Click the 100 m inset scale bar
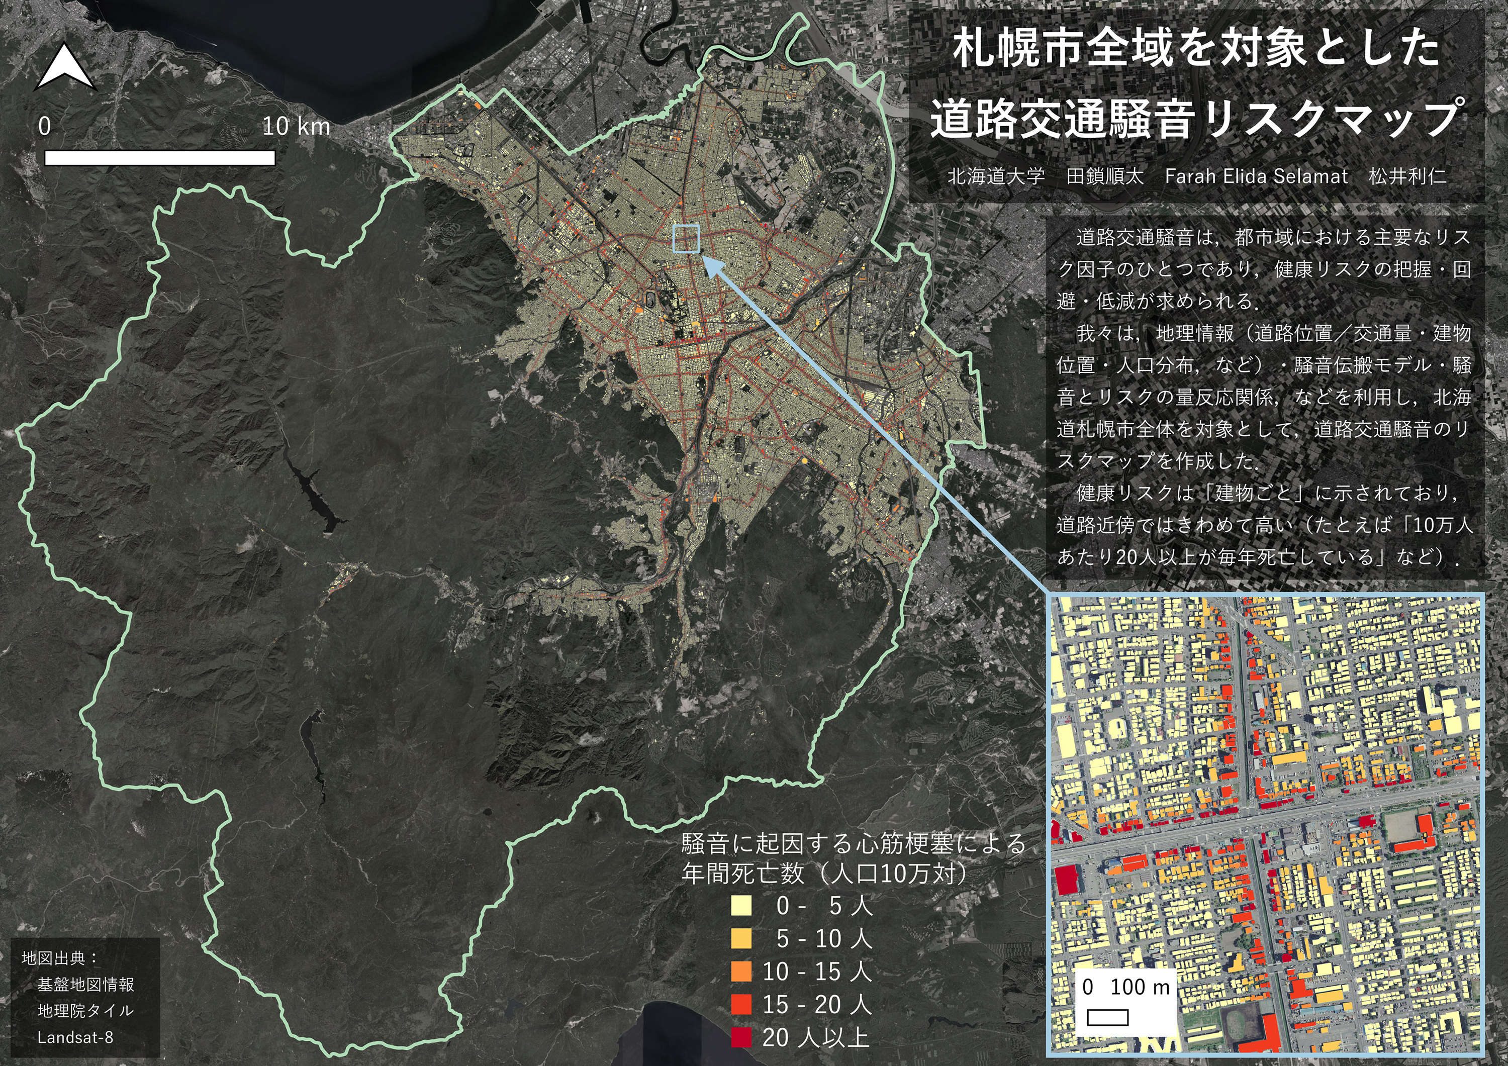Viewport: 1508px width, 1066px height. coord(1107,1017)
